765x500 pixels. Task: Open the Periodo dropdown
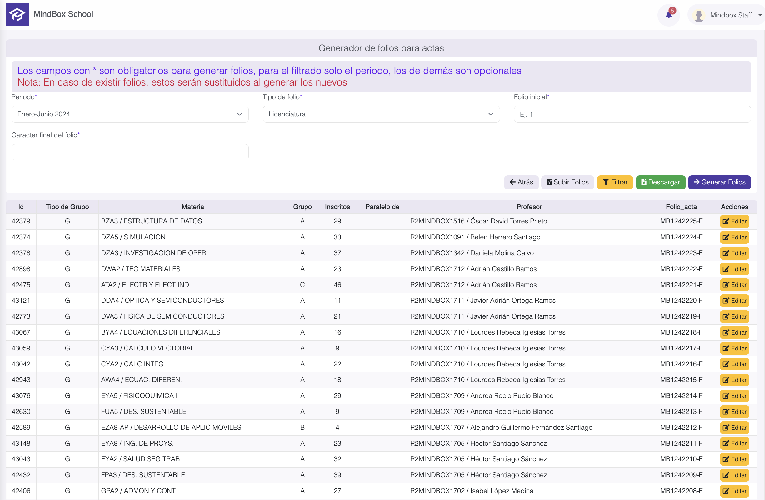click(130, 114)
